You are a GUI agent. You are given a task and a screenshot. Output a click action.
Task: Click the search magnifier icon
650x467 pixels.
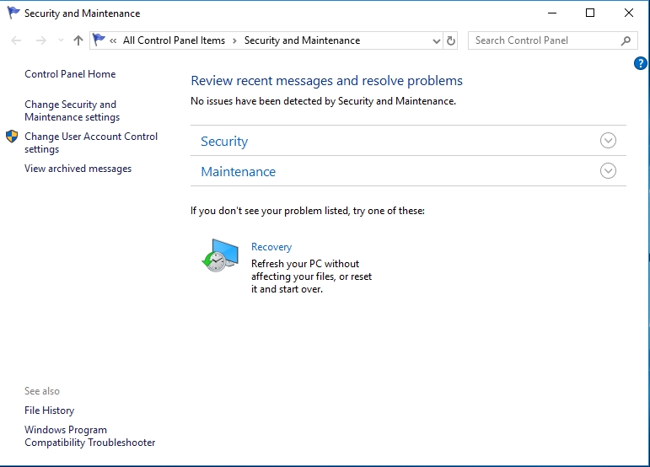pos(626,40)
